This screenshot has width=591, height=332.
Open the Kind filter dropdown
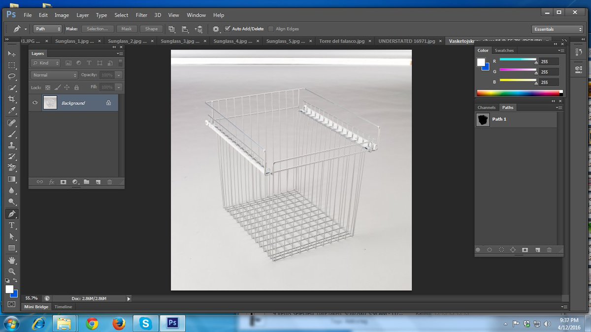pos(45,63)
